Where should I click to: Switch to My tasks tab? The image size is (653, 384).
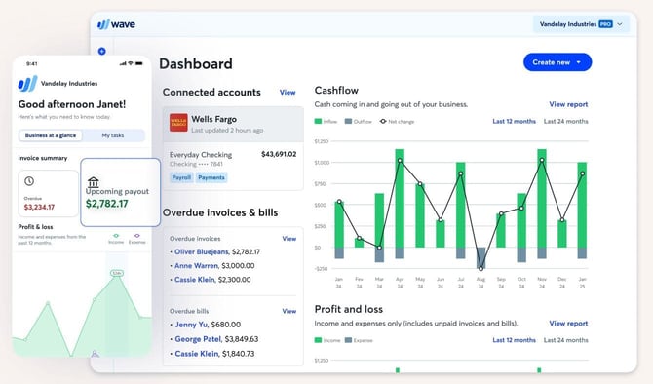click(x=113, y=135)
